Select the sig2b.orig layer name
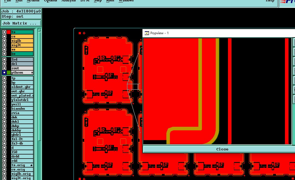 (22, 173)
